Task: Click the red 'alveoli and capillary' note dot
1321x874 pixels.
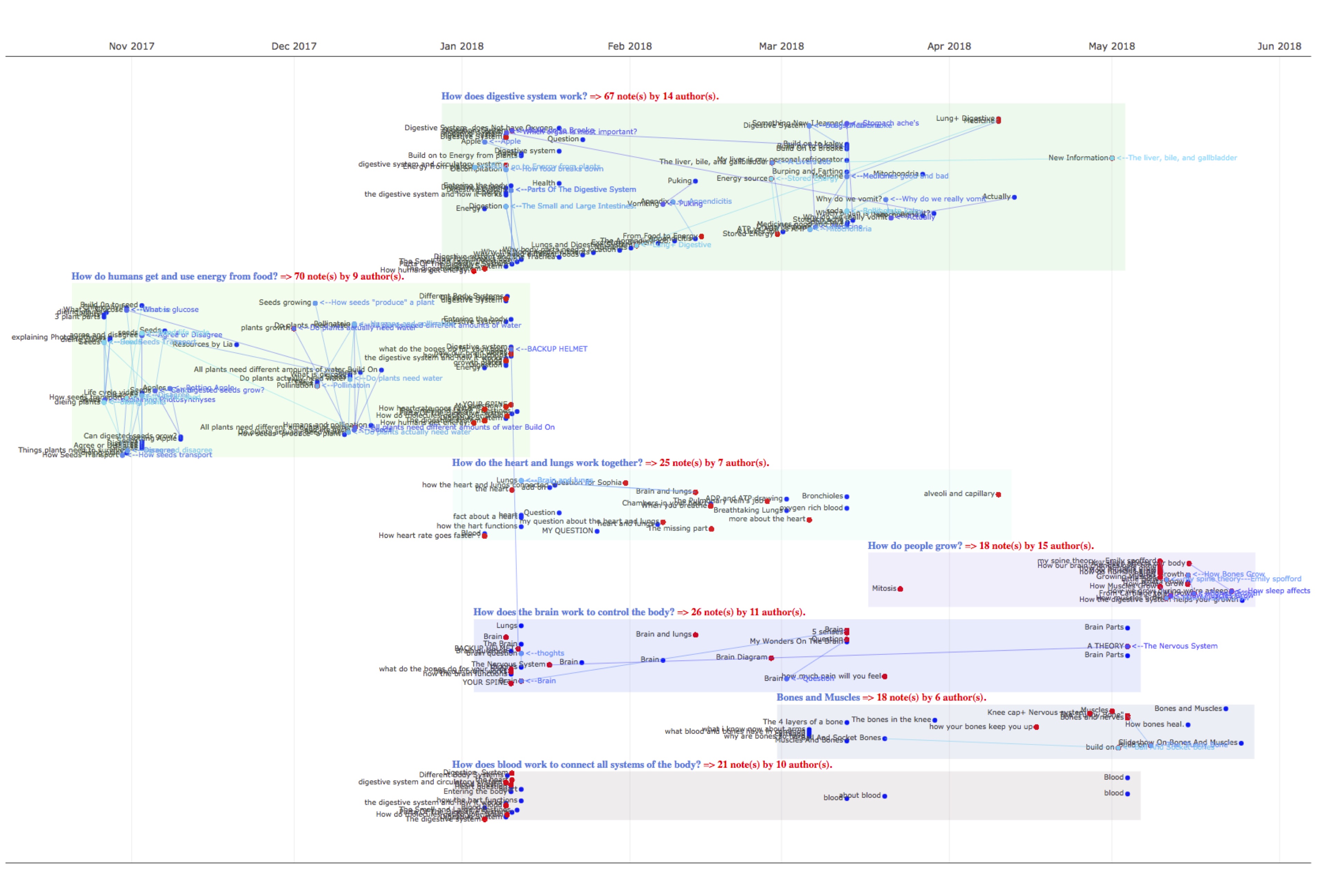Action: coord(998,494)
